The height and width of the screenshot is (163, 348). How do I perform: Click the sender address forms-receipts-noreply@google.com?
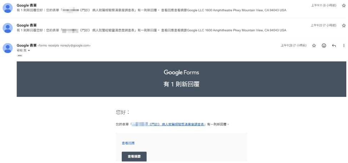tap(64, 46)
